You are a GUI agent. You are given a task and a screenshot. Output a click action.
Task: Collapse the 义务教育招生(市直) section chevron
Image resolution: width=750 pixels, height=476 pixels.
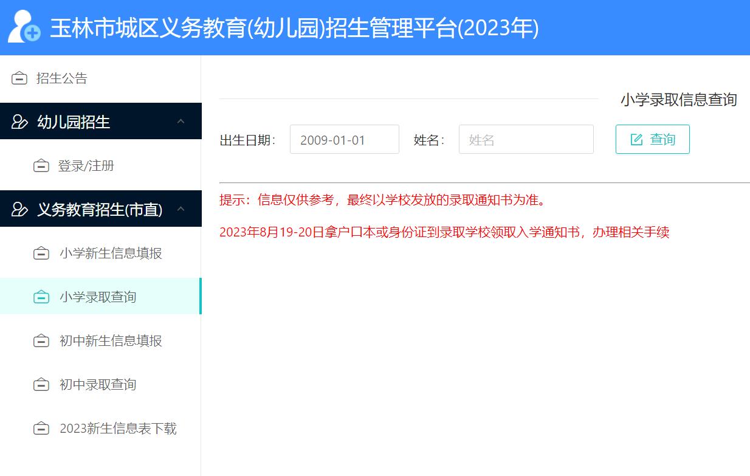click(181, 209)
